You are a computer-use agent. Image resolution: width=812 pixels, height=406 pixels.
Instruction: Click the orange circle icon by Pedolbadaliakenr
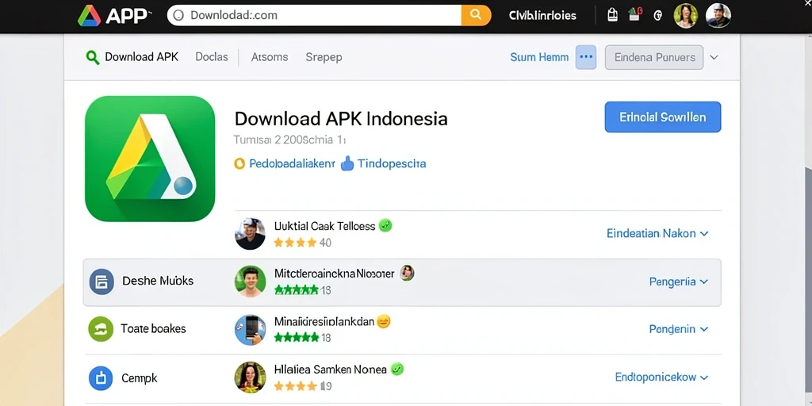pos(239,163)
